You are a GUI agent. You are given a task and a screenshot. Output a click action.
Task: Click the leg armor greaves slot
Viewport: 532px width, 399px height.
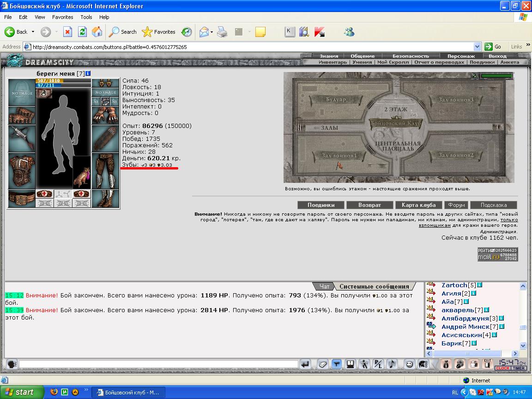point(105,171)
